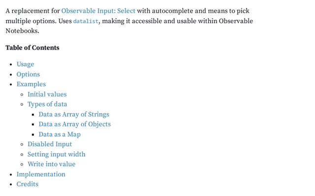Image resolution: width=315 pixels, height=196 pixels.
Task: Click the circle bullet beside Disabled Input
Action: tap(22, 145)
